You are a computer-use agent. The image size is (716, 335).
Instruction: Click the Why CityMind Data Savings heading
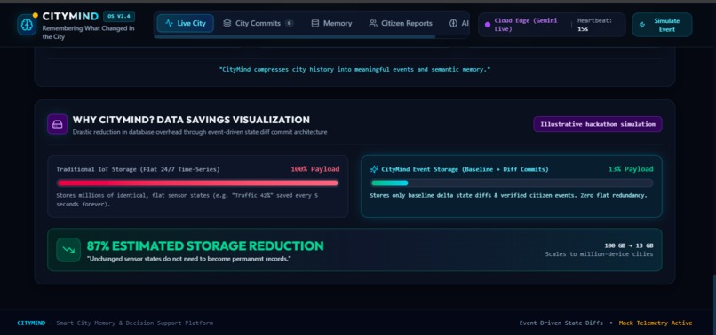[191, 120]
